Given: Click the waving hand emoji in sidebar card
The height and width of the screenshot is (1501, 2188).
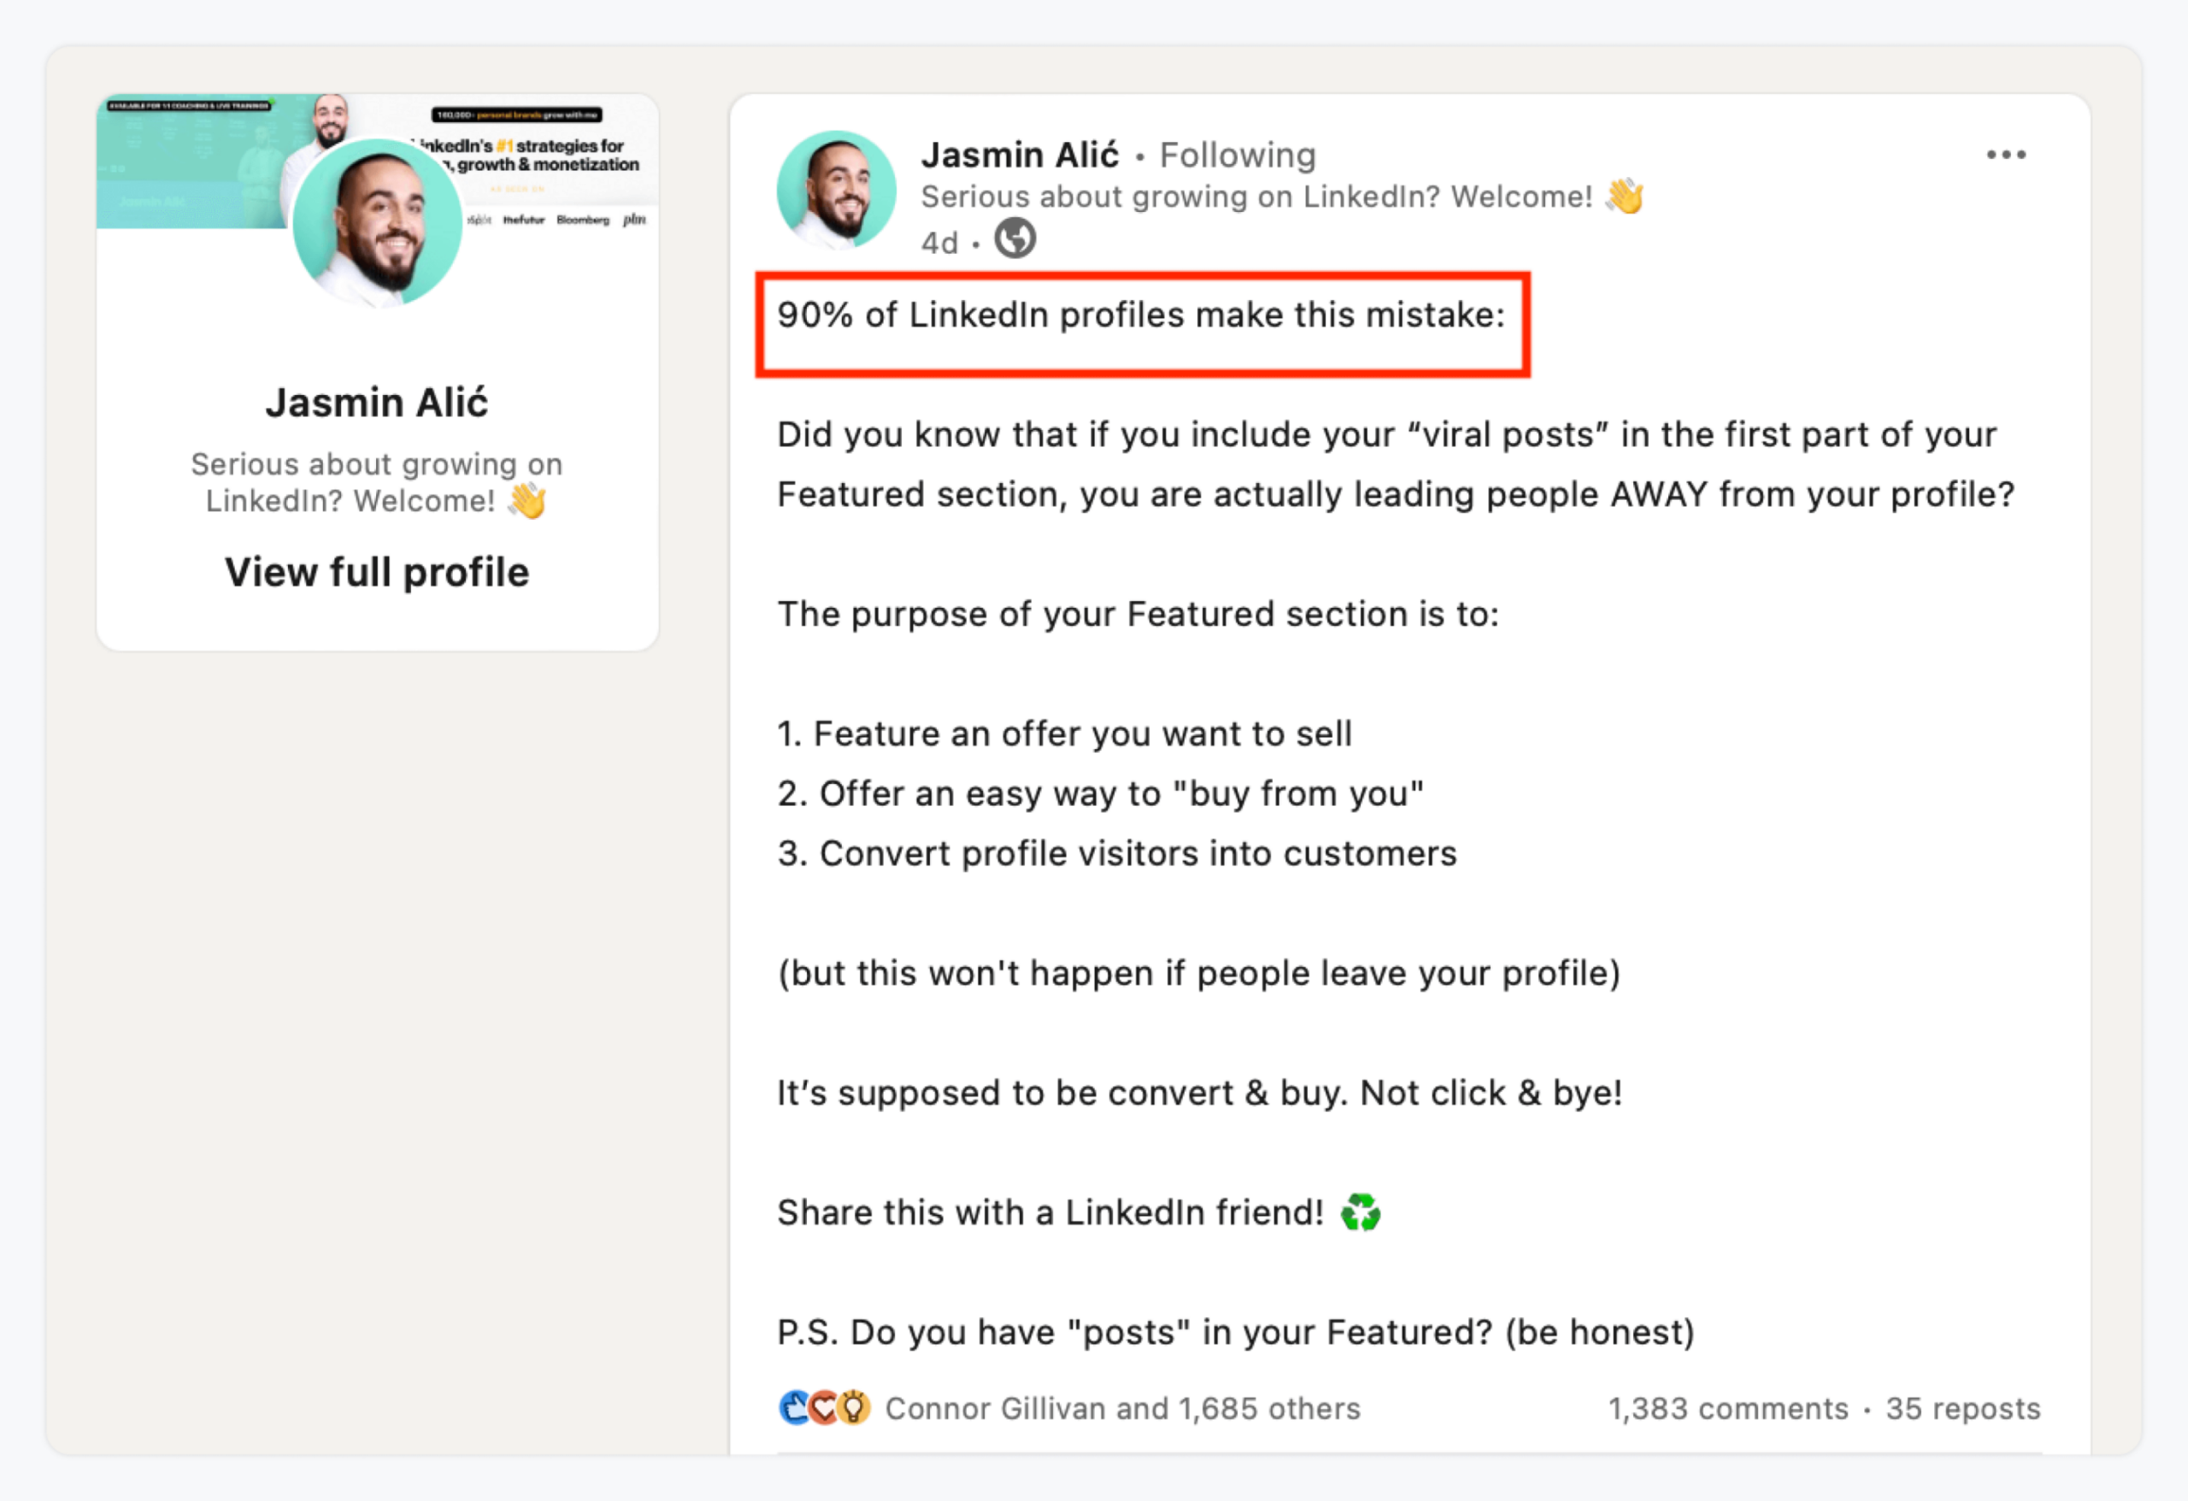Looking at the screenshot, I should (x=527, y=501).
